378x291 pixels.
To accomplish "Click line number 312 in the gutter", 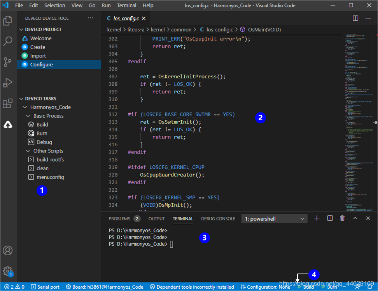I will coord(113,114).
